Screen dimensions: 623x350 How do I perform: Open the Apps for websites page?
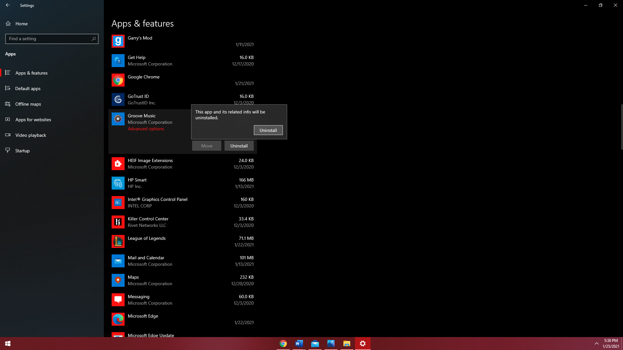click(x=52, y=120)
